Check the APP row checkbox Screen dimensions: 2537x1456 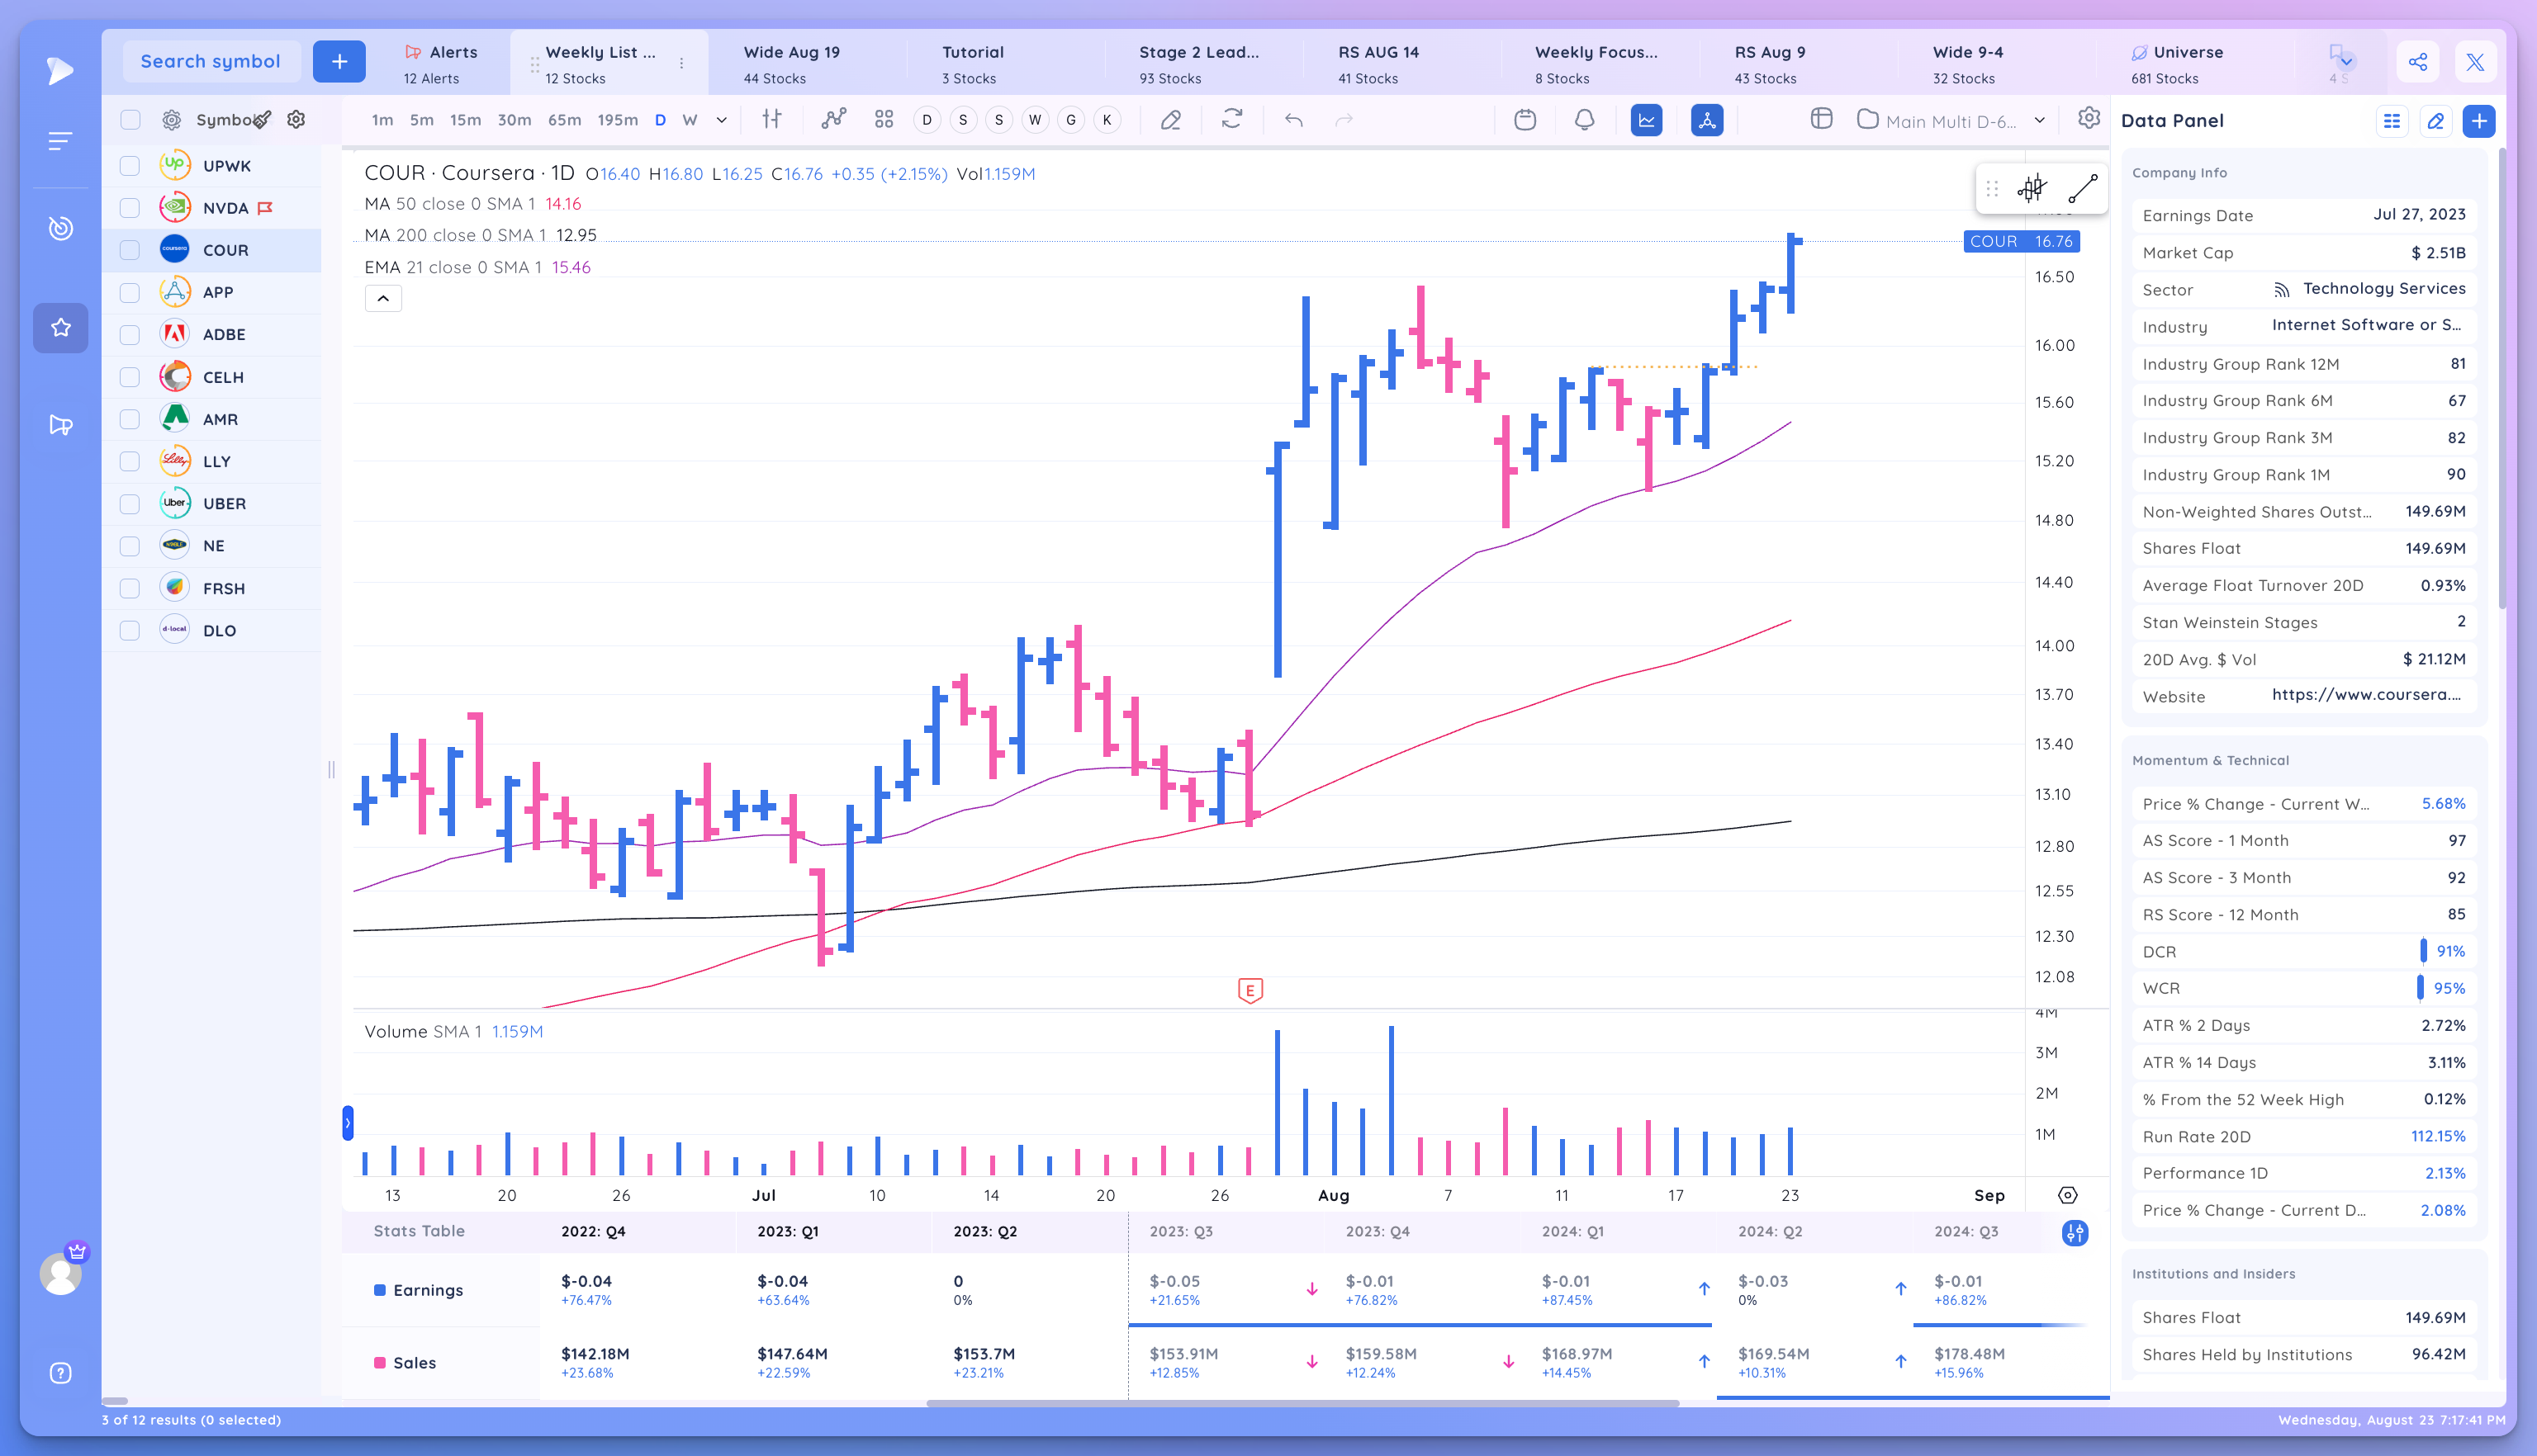(x=130, y=292)
